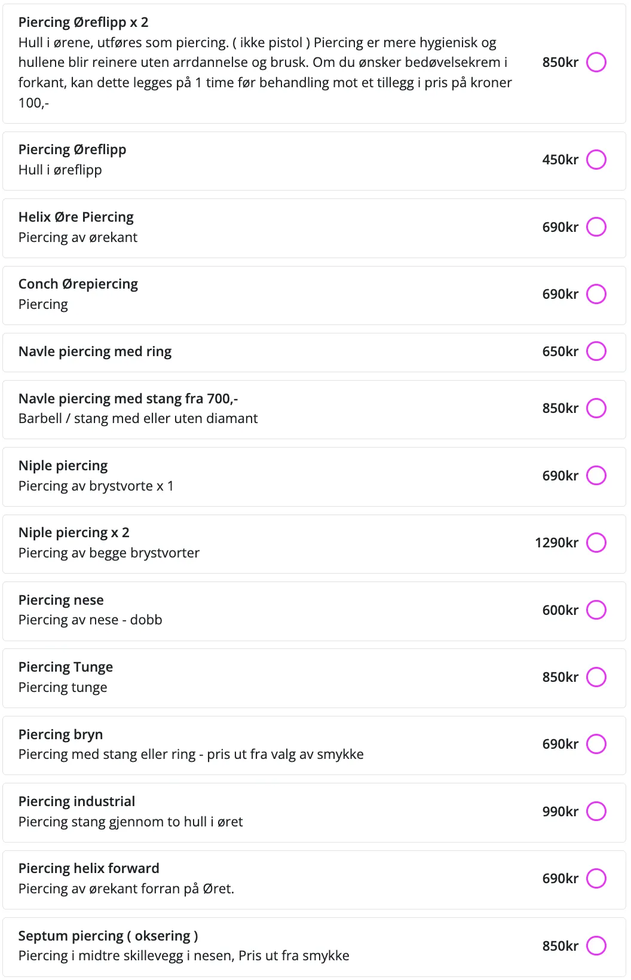631x980 pixels.
Task: Select the Piercing Øreflipp x 2 radio button
Action: pyautogui.click(x=596, y=62)
